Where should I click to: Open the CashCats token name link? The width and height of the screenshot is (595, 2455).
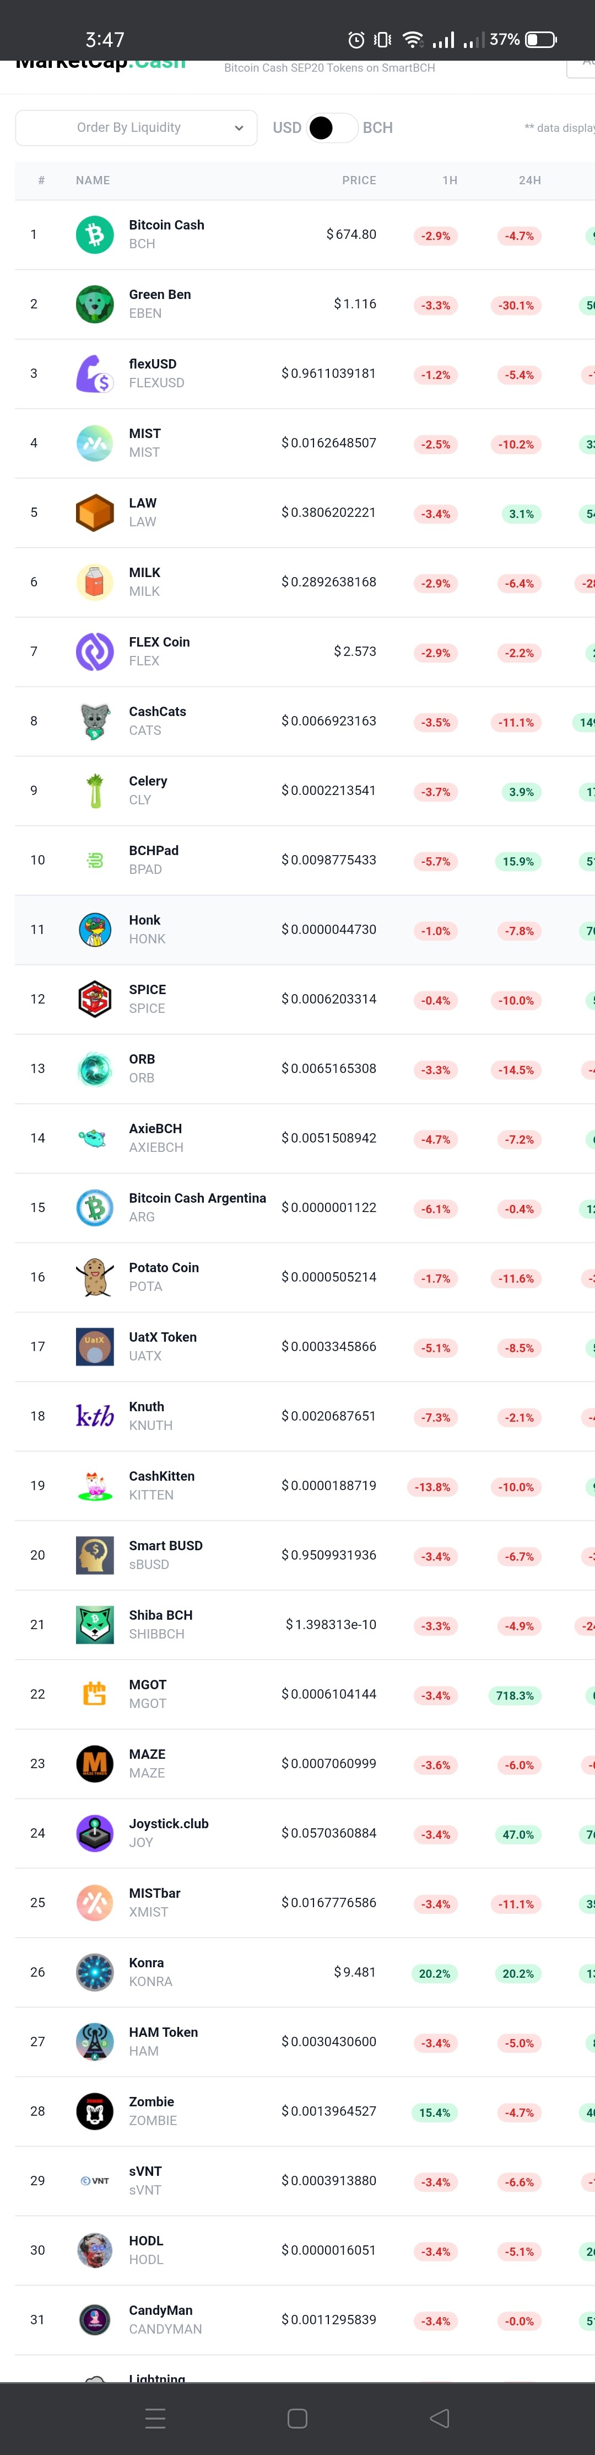click(157, 712)
